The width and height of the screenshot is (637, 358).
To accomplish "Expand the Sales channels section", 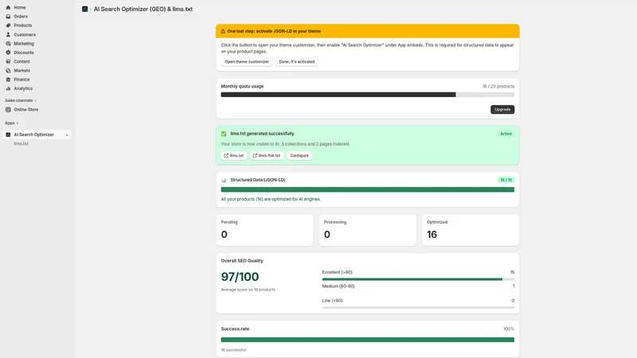I will [x=21, y=100].
